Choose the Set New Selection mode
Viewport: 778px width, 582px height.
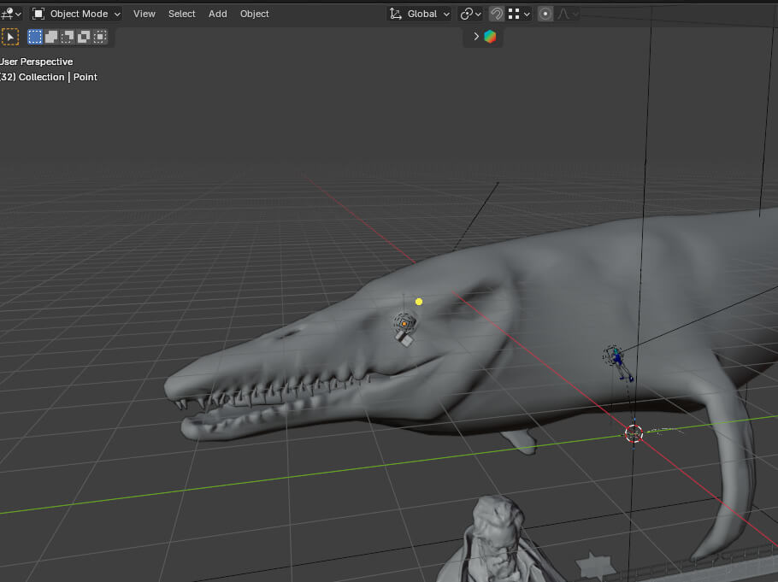(35, 38)
